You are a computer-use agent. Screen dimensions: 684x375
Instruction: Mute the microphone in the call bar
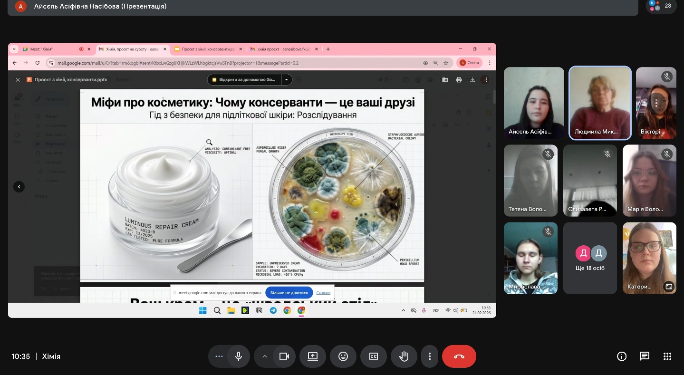pyautogui.click(x=239, y=356)
